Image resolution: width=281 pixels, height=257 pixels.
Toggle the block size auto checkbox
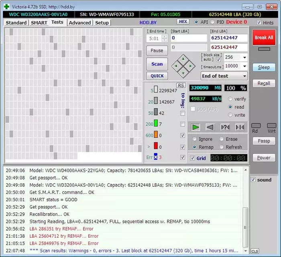point(218,59)
